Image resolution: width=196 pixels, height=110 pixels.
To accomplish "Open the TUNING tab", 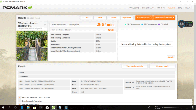I will (x=161, y=8).
